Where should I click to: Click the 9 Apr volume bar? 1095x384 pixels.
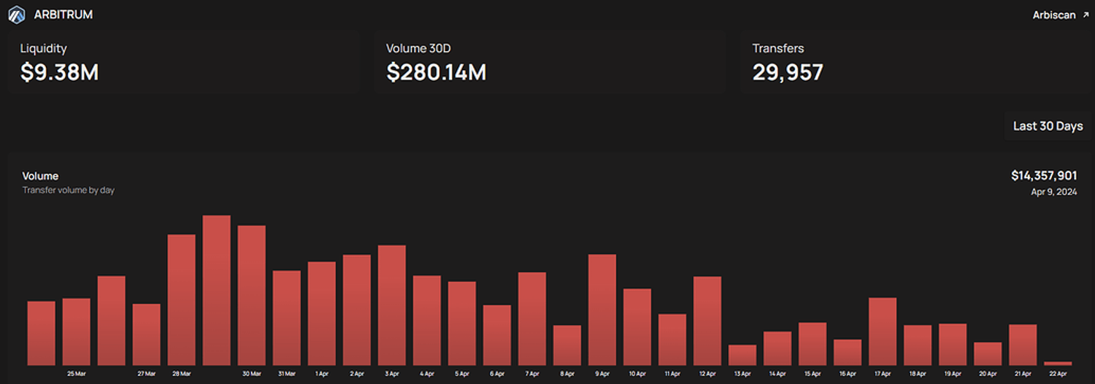pos(602,310)
